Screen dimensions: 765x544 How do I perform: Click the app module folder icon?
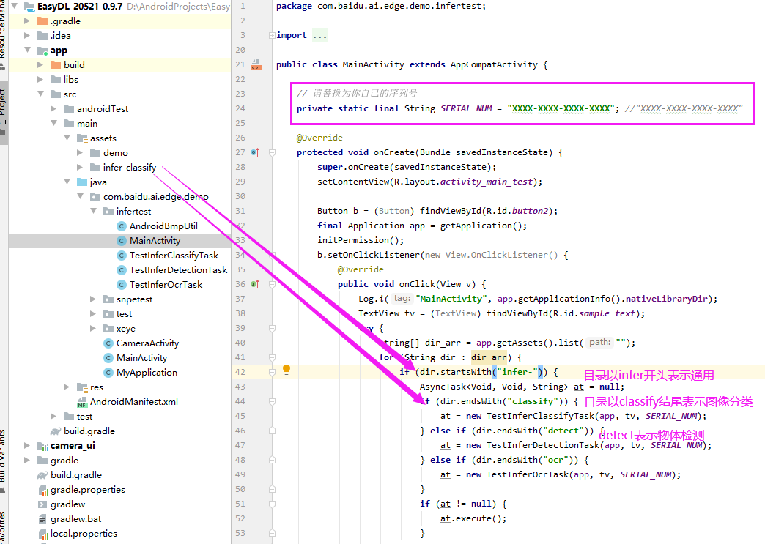pyautogui.click(x=43, y=51)
